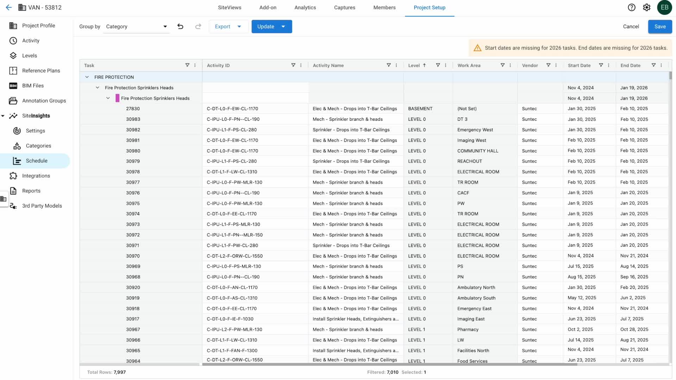Select Project Setup tab
The image size is (676, 380).
[x=430, y=7]
